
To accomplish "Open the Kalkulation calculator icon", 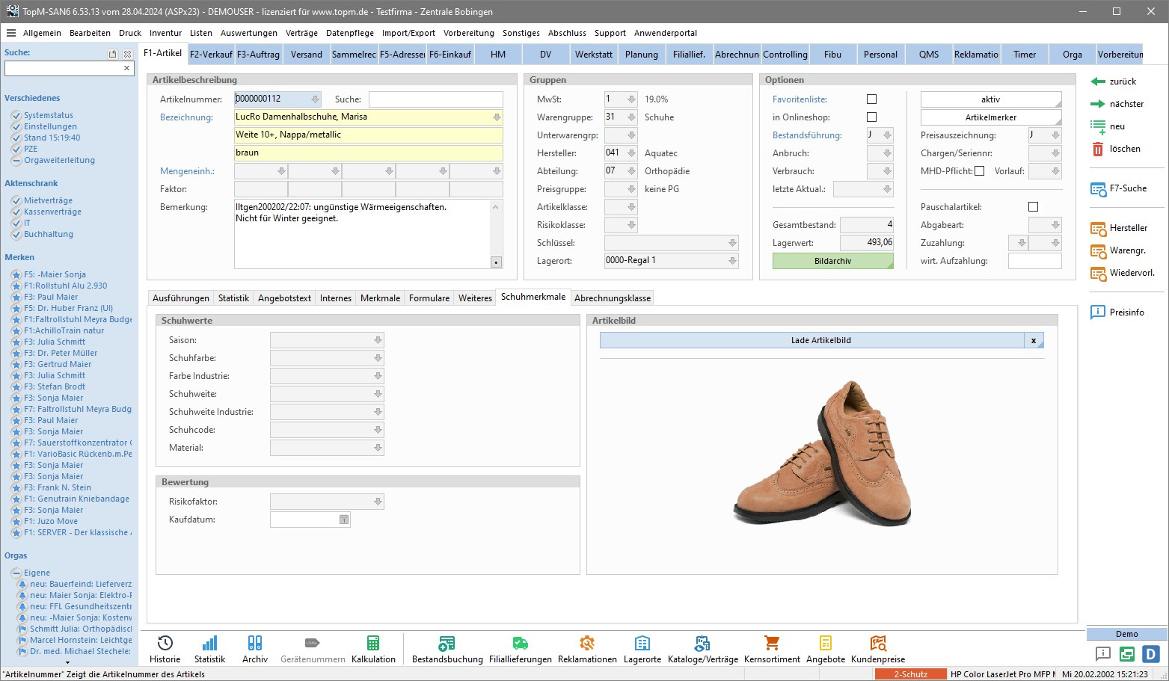I will [372, 643].
